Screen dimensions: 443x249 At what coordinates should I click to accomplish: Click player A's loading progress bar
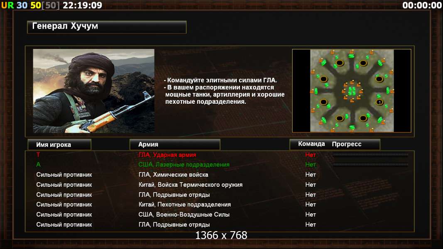click(x=370, y=165)
